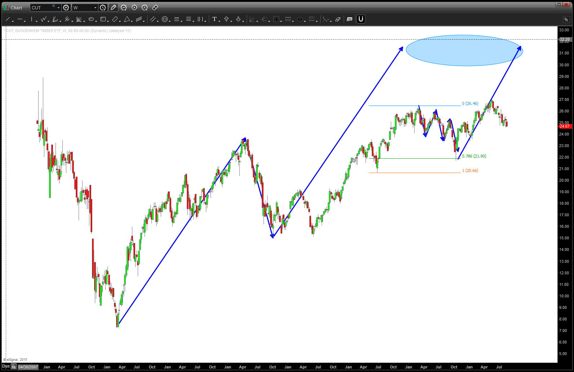Expand the horizontal line tool dropdown arrow
Image resolution: width=574 pixels, height=372 pixels.
(x=25, y=21)
